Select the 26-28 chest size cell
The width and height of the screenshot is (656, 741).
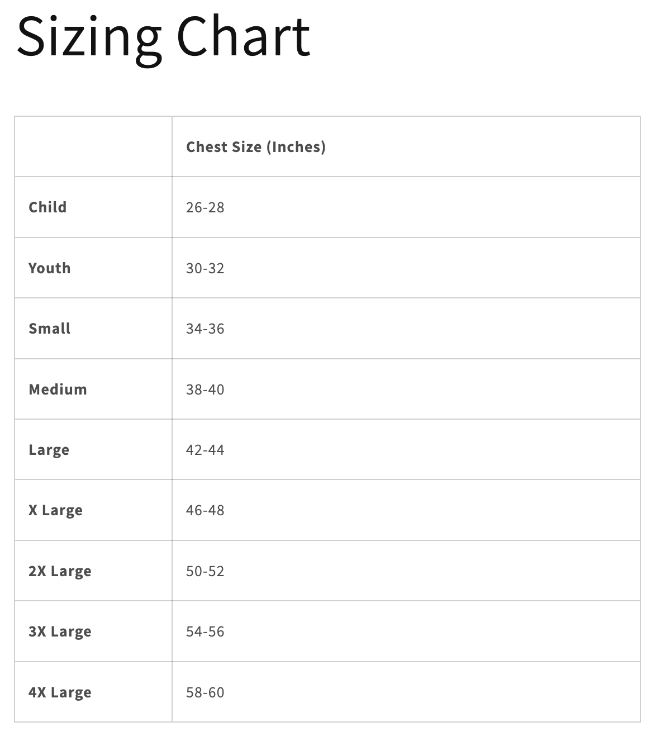205,207
